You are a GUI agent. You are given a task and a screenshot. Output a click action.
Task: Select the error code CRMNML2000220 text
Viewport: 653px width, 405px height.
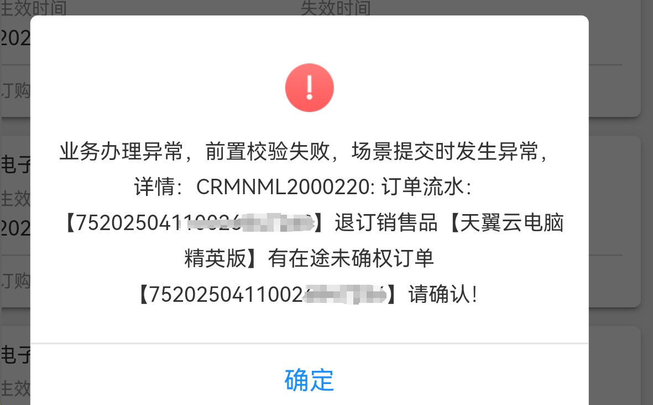pyautogui.click(x=283, y=187)
